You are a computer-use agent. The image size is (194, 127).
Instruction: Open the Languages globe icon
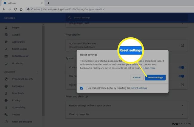coord(6,86)
